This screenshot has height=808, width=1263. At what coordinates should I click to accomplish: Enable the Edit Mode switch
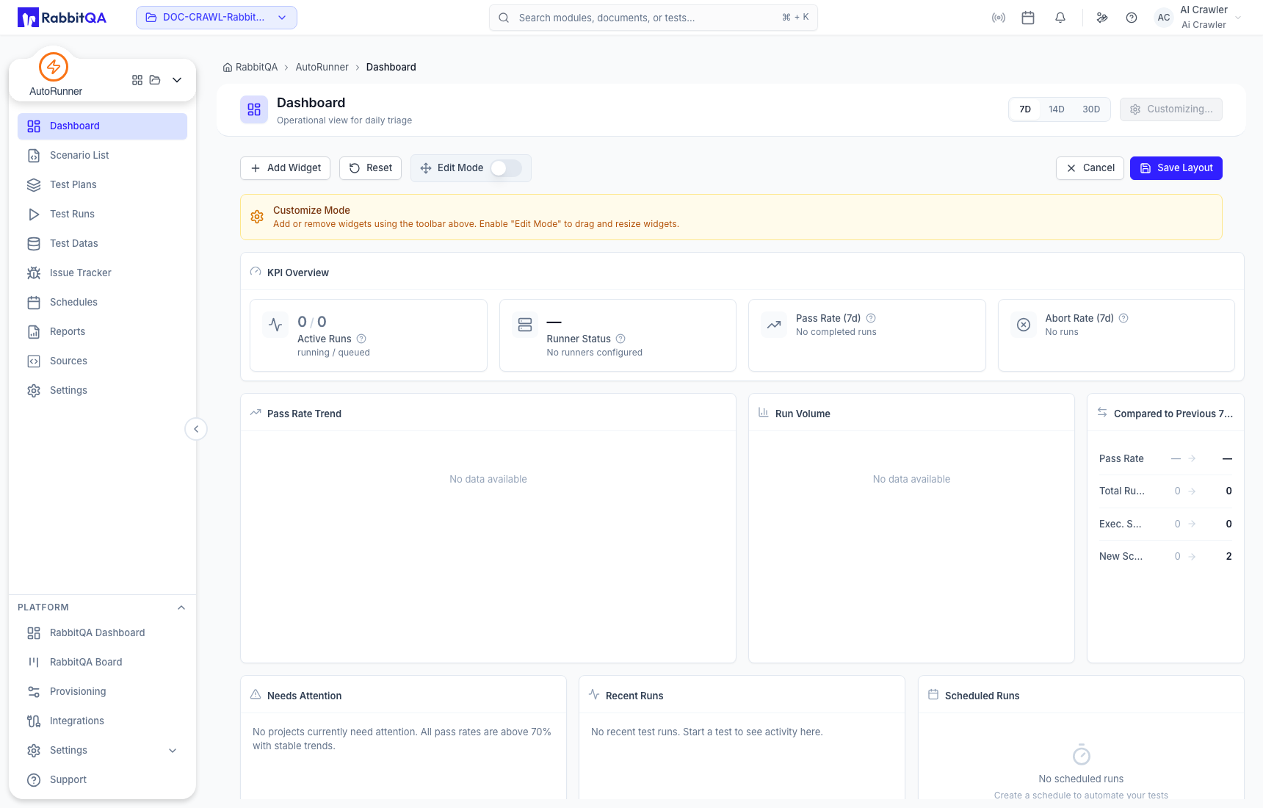[x=506, y=168]
